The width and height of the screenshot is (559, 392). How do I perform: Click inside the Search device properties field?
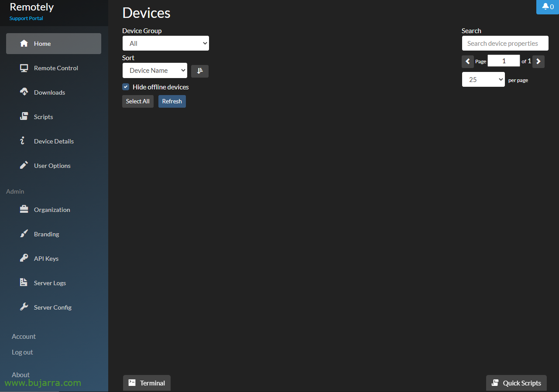coord(505,43)
